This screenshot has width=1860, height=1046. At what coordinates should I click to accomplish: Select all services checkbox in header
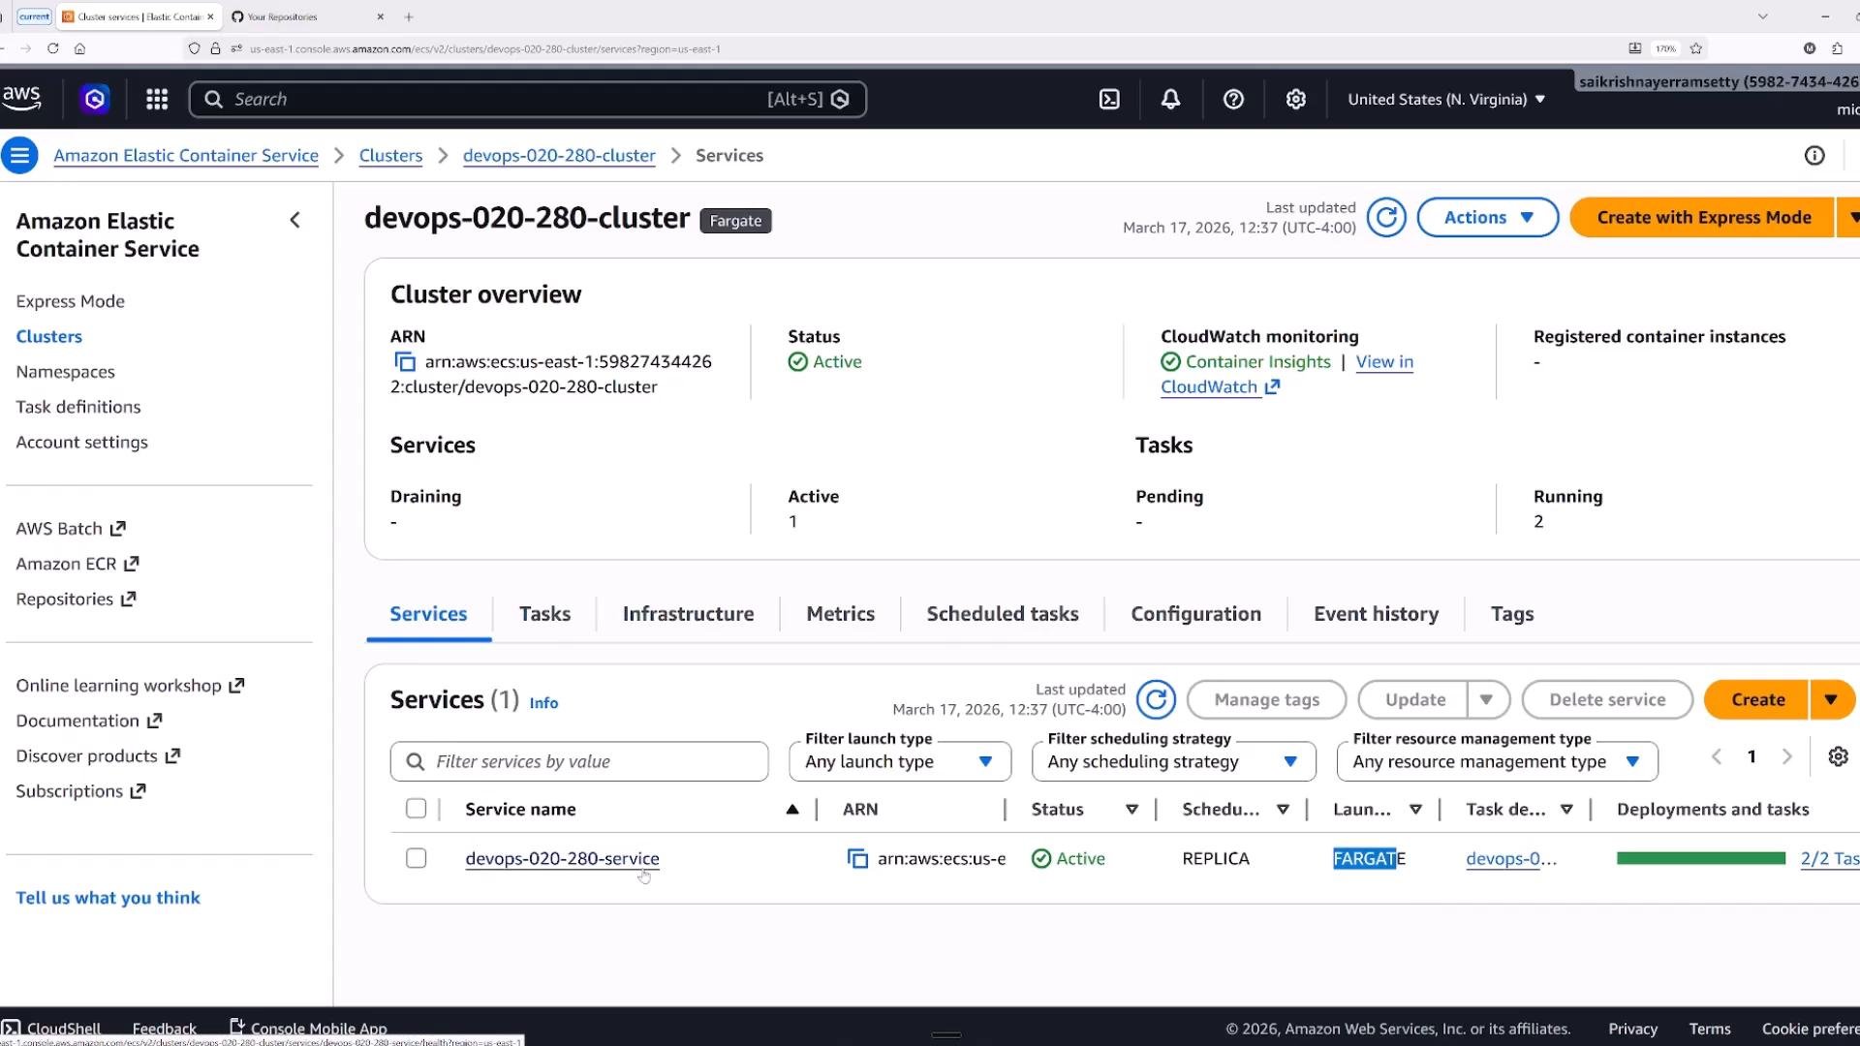click(416, 809)
